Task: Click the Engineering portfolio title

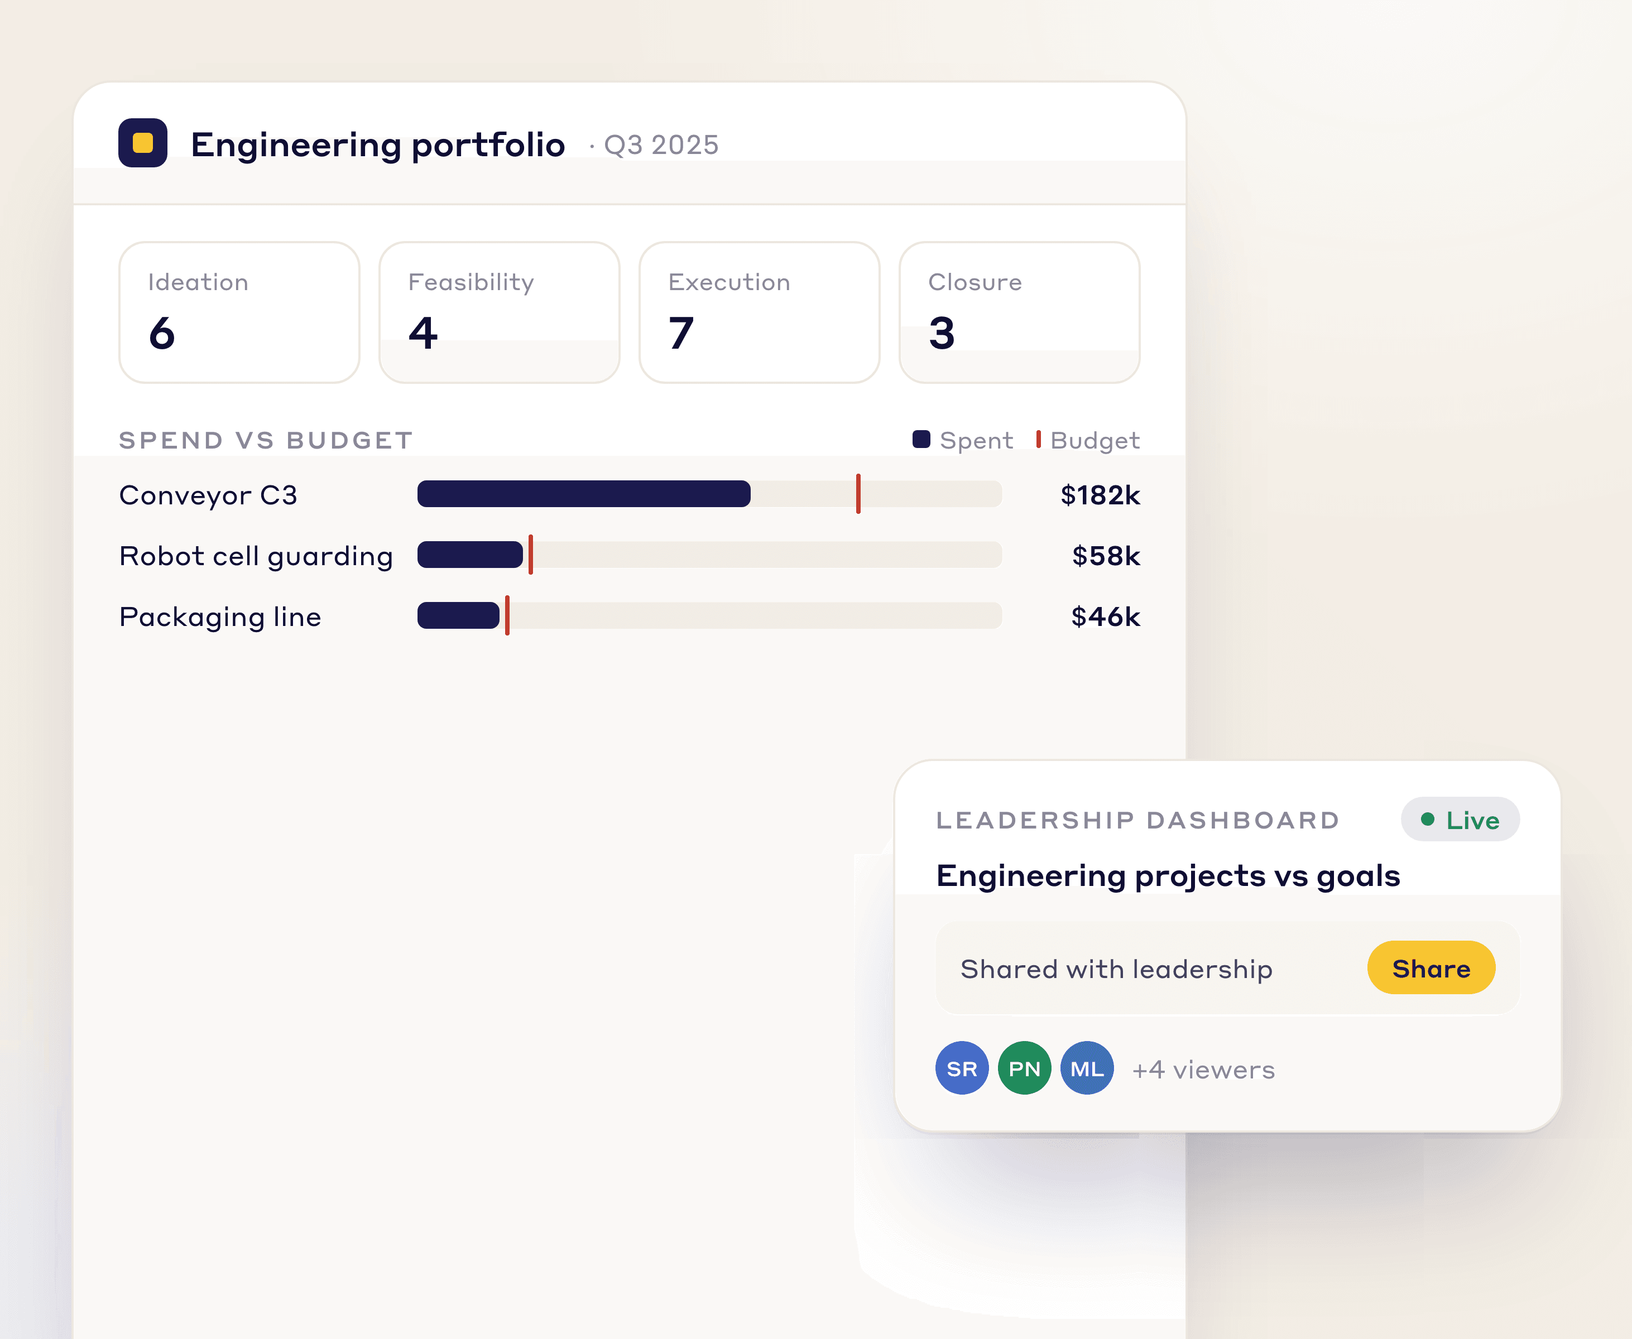Action: pyautogui.click(x=378, y=145)
